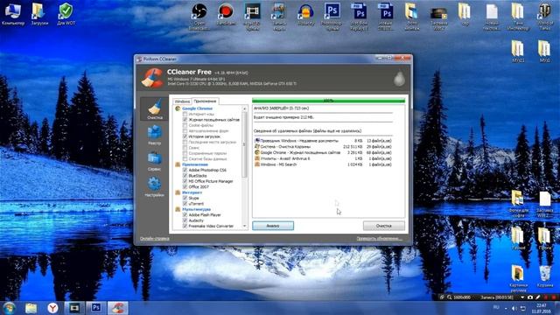Viewport: 560px width, 315px height.
Task: Uncheck История загрузок option
Action: pyautogui.click(x=185, y=136)
